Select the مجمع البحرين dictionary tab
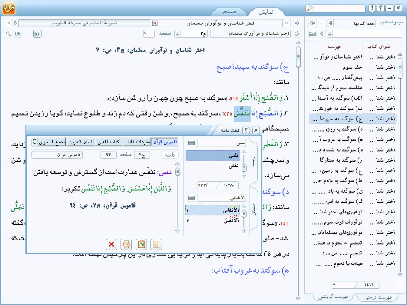Image resolution: width=407 pixels, height=305 pixels. 52,142
